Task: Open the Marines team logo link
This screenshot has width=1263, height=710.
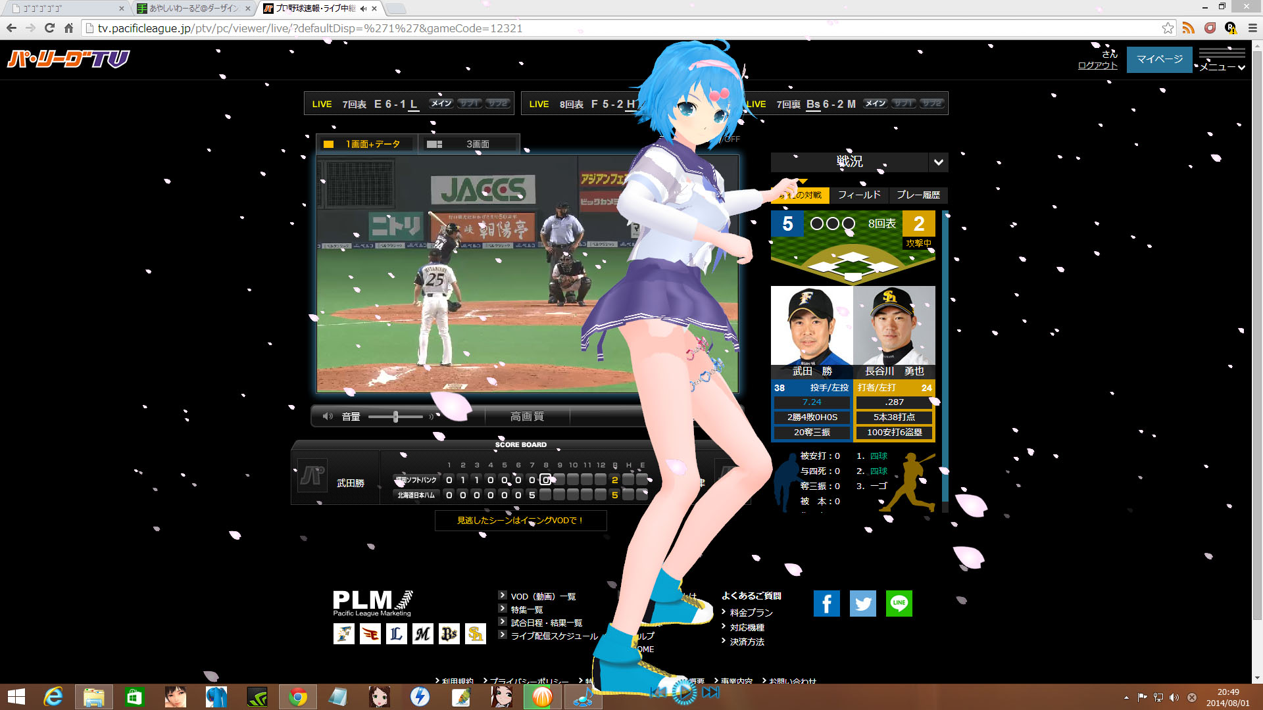Action: (423, 634)
